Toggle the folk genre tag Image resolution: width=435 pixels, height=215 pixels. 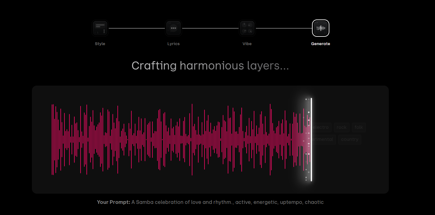pos(359,127)
